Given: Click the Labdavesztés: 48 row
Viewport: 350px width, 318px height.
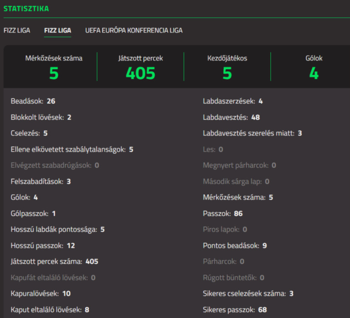Looking at the screenshot, I should [231, 117].
